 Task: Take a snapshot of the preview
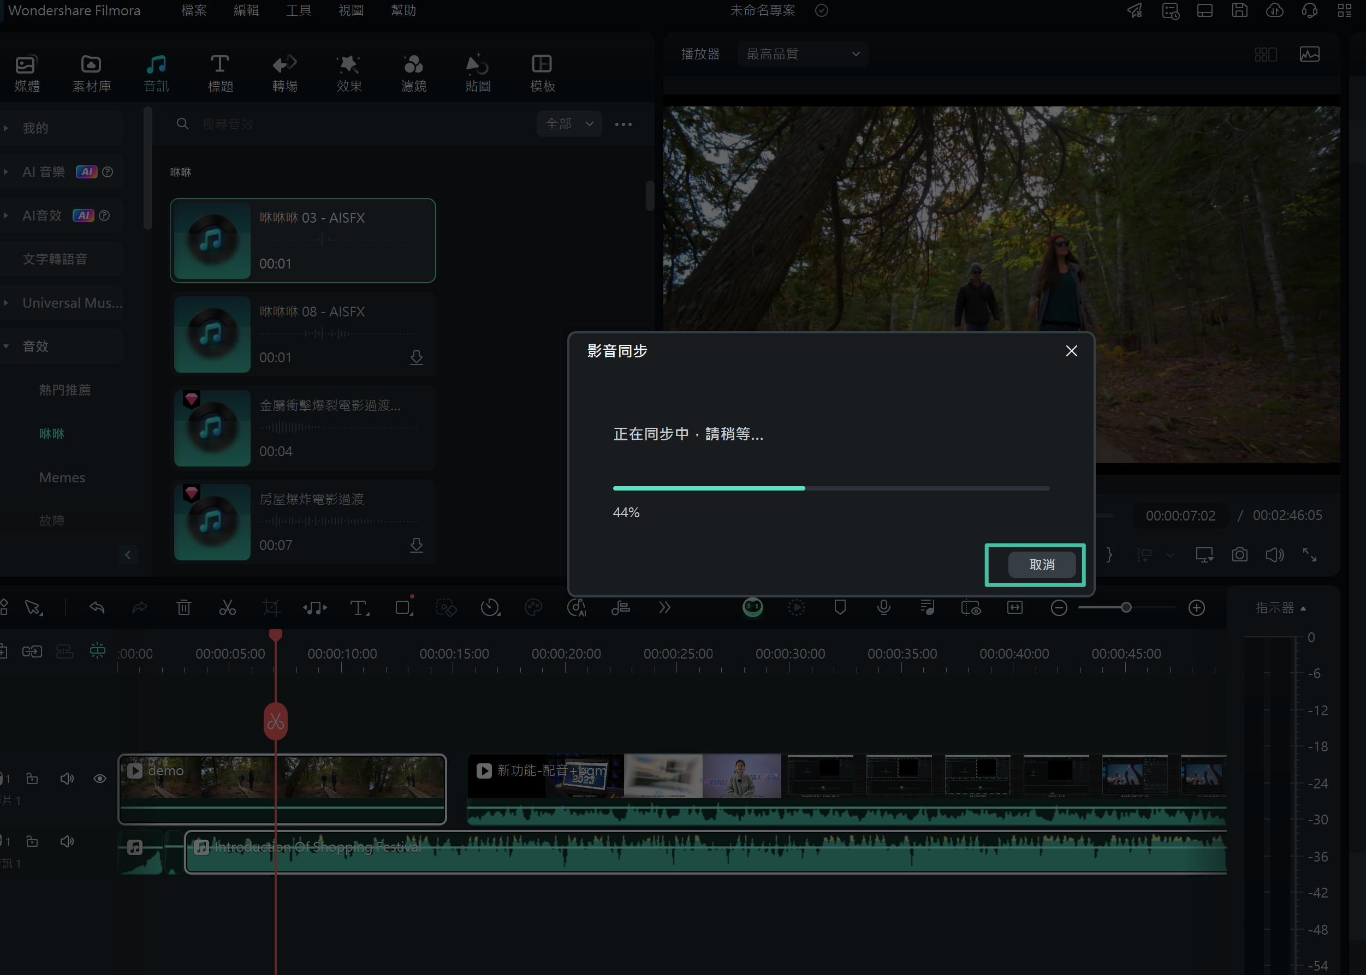pyautogui.click(x=1240, y=555)
